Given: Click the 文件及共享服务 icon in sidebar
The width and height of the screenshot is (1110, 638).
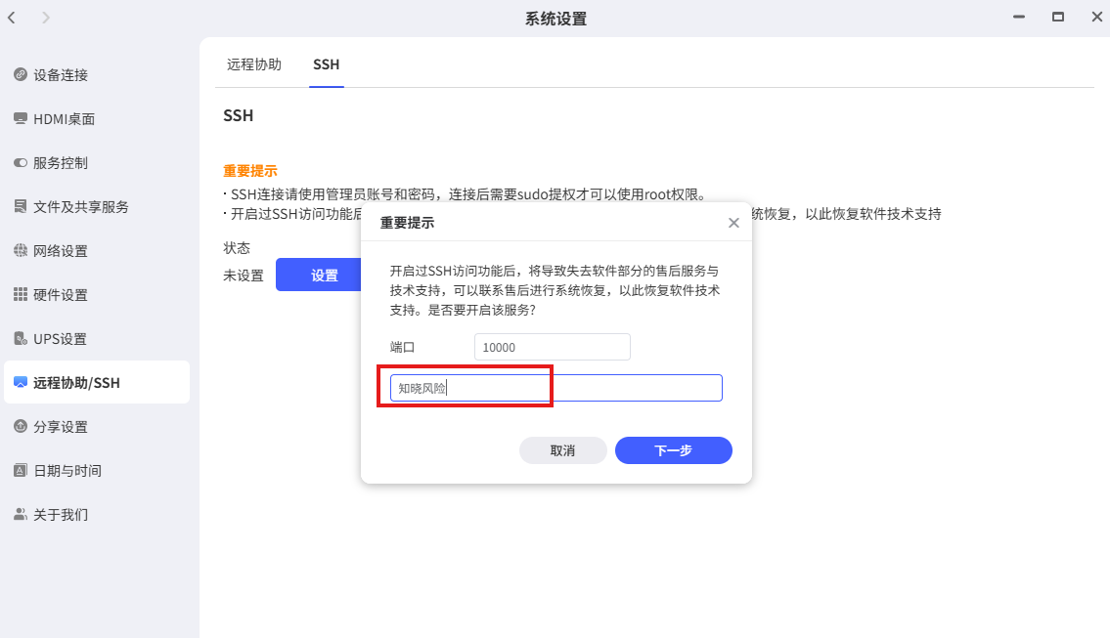Looking at the screenshot, I should (x=21, y=207).
